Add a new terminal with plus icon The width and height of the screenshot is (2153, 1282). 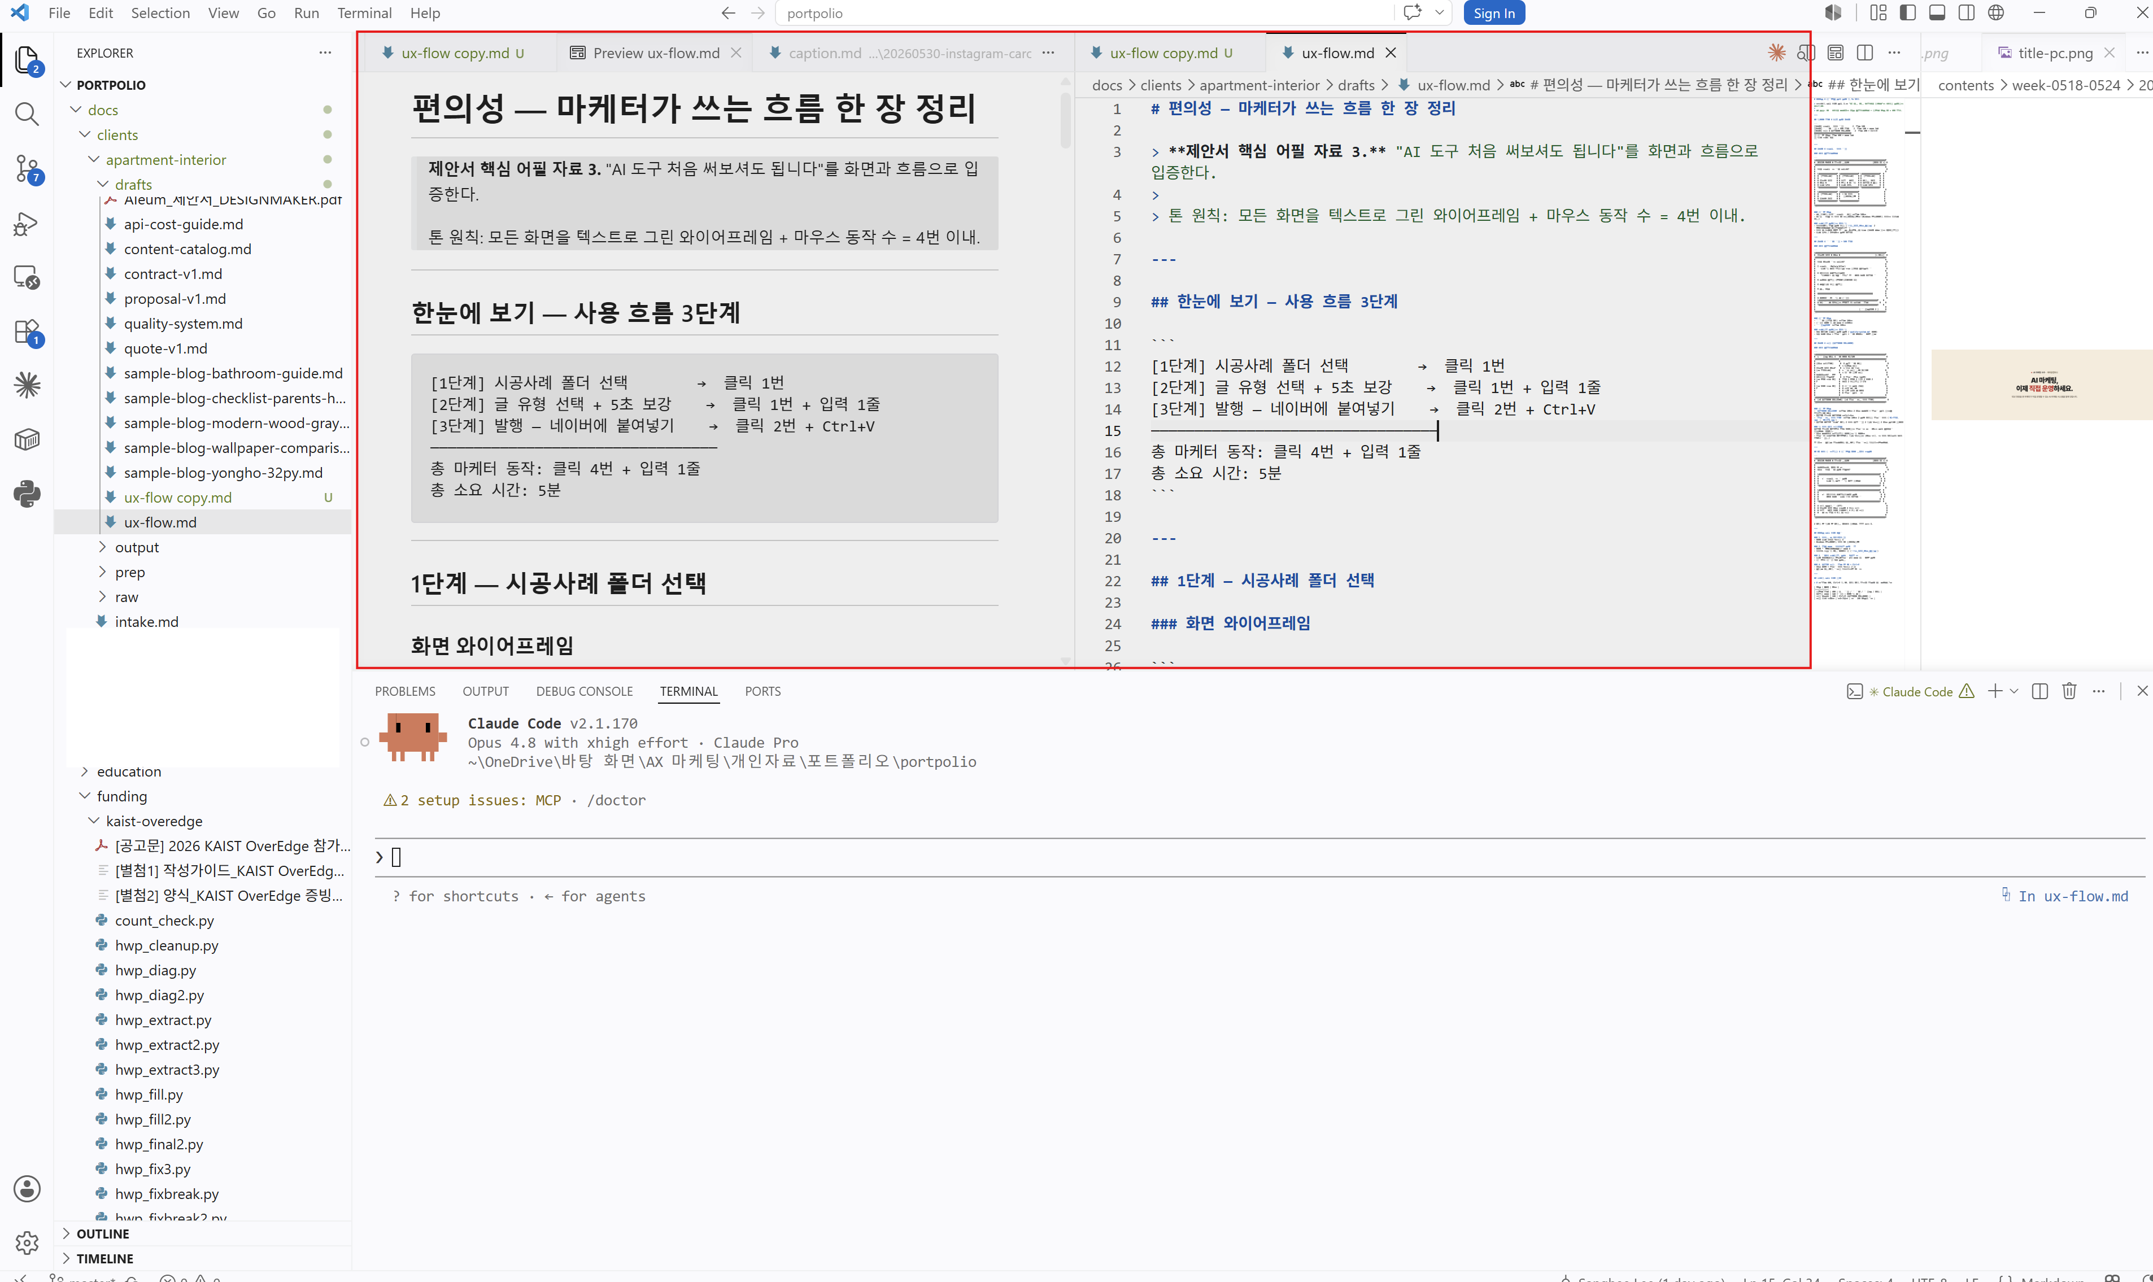tap(1995, 691)
